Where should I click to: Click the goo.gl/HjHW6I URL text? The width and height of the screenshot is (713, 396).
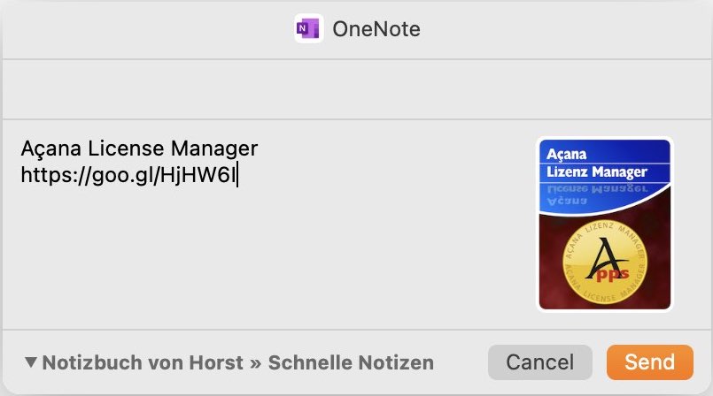129,175
